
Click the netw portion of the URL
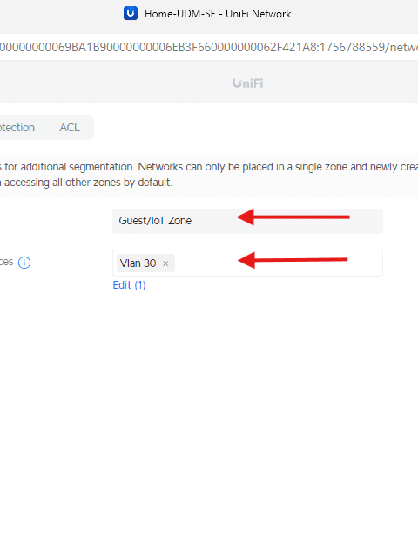(404, 47)
